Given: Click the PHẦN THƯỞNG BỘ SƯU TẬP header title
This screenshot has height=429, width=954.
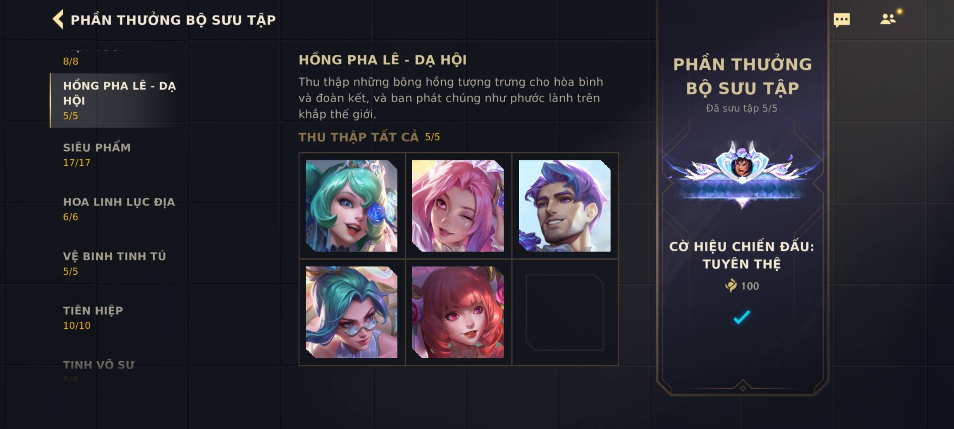Looking at the screenshot, I should (x=173, y=20).
